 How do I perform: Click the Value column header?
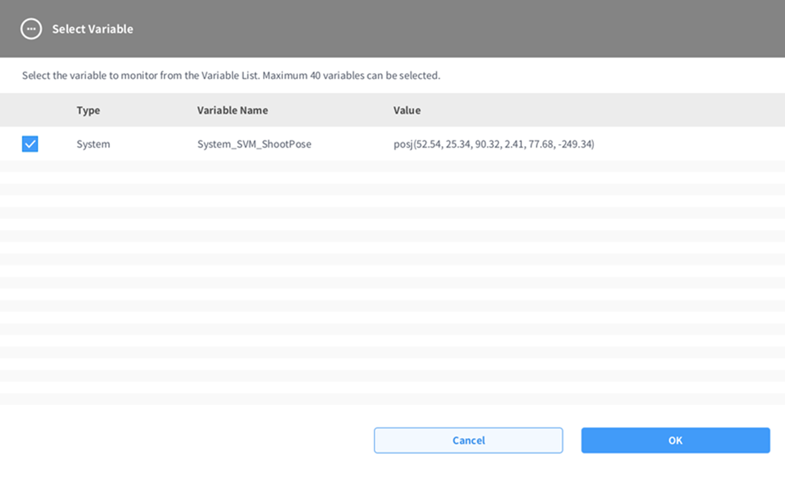(406, 110)
